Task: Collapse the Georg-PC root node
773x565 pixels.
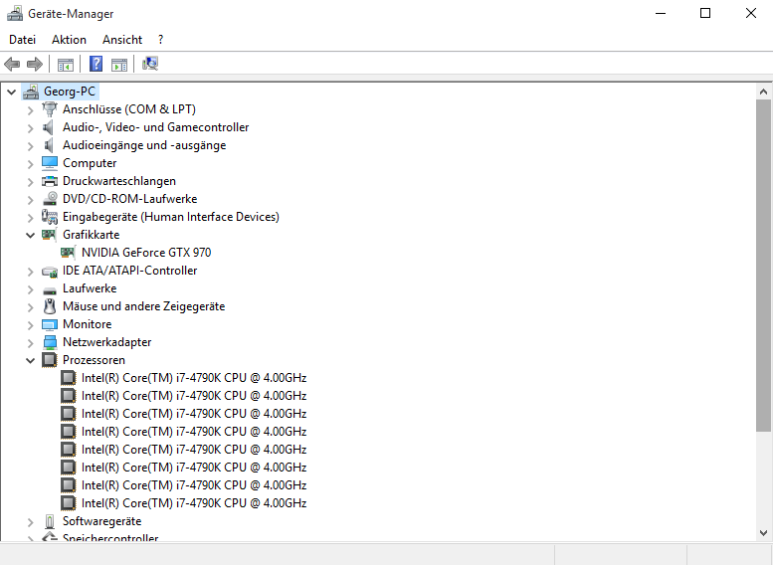Action: (x=12, y=92)
